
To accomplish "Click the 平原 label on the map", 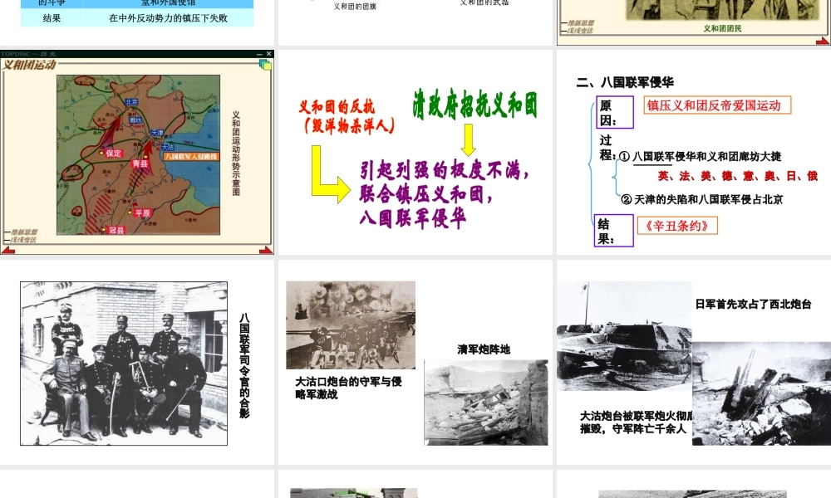I will 143,212.
